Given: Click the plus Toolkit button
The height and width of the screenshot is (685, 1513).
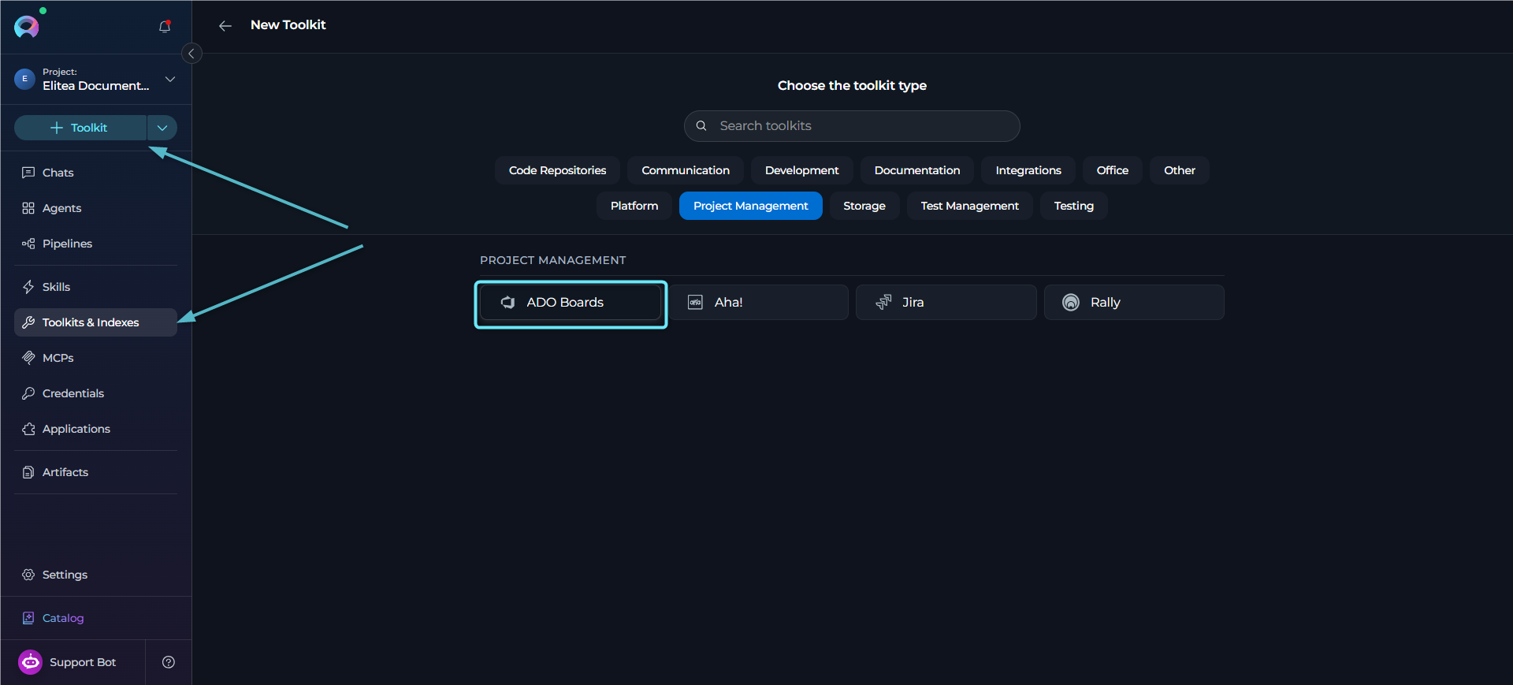Looking at the screenshot, I should (x=80, y=128).
